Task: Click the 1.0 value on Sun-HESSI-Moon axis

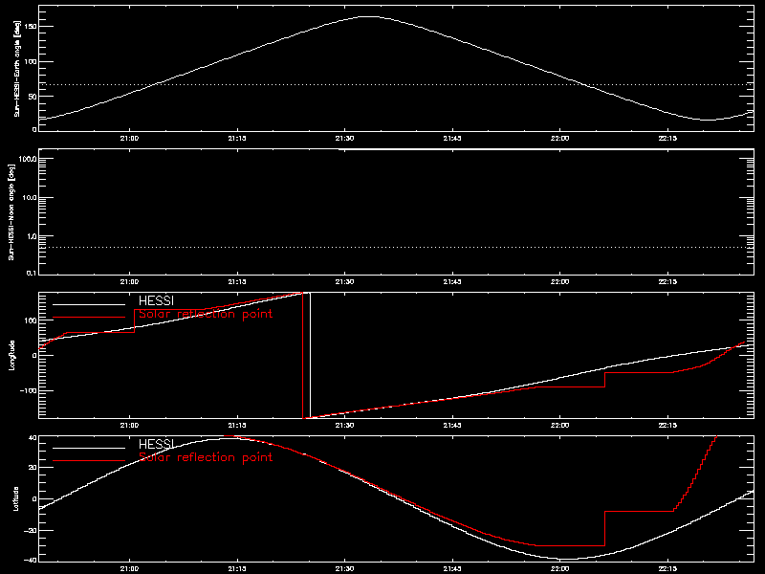Action: 32,236
